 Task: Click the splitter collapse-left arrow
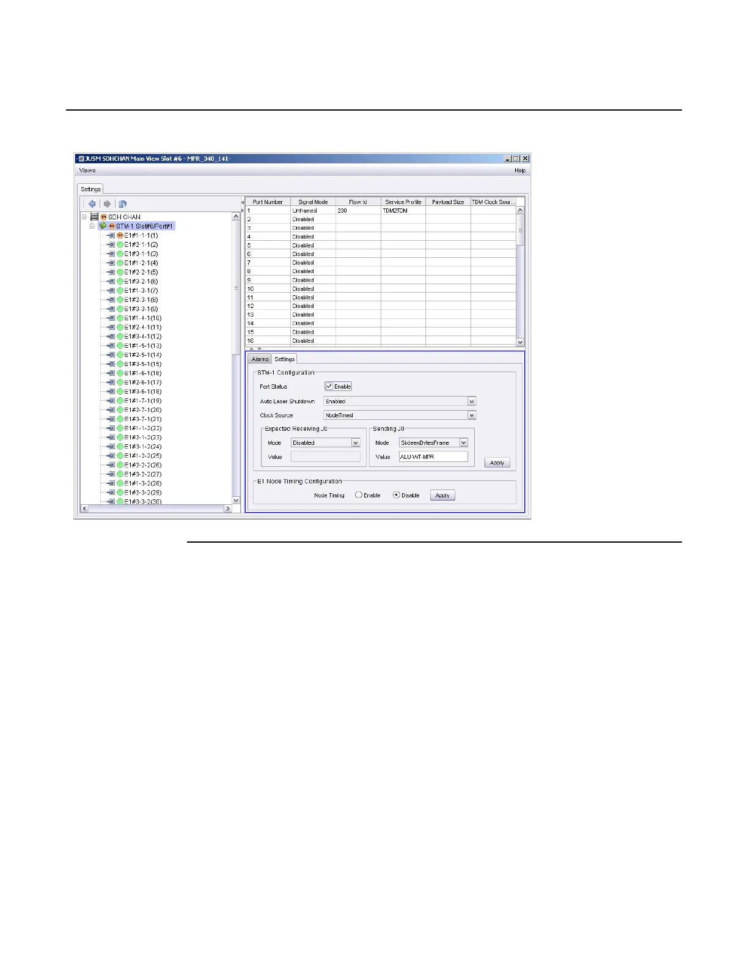pyautogui.click(x=242, y=202)
